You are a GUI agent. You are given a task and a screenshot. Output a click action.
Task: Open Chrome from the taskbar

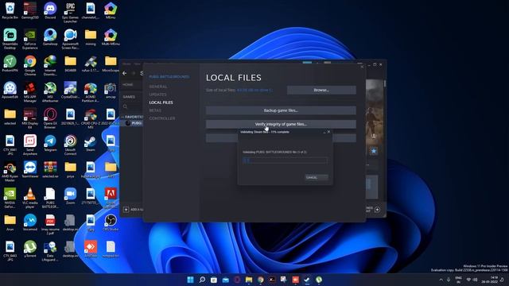pyautogui.click(x=261, y=280)
